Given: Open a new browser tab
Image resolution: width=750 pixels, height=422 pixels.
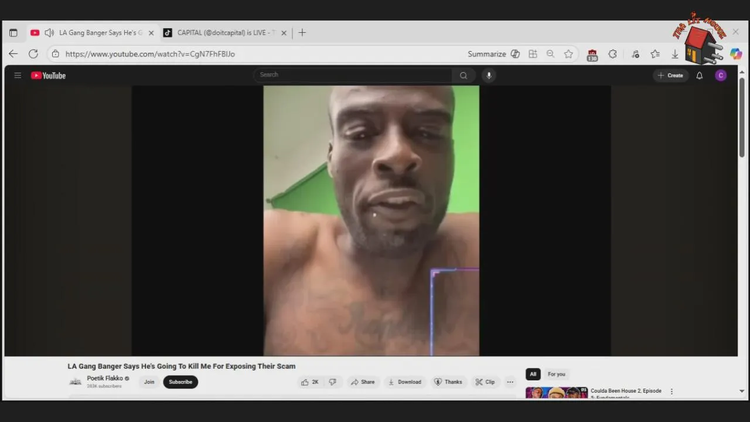Looking at the screenshot, I should point(302,33).
